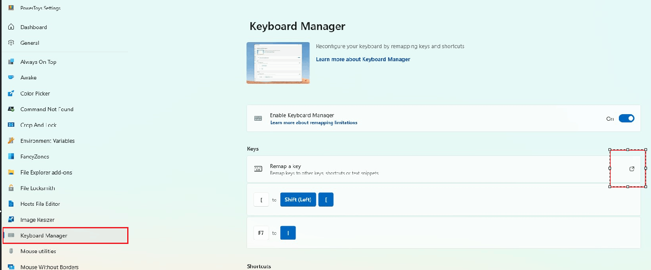
Task: Select Awake in the sidebar
Action: coord(28,77)
